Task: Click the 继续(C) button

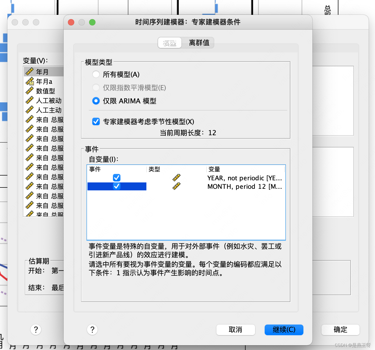Action: point(284,330)
